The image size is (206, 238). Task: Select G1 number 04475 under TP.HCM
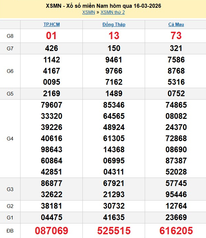pos(52,217)
